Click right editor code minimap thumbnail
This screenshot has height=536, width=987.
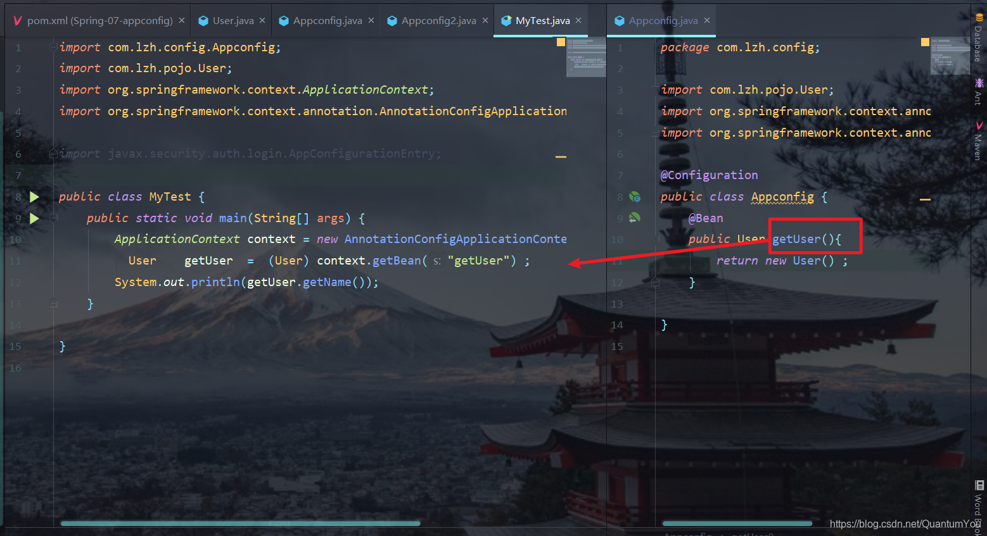coord(950,56)
